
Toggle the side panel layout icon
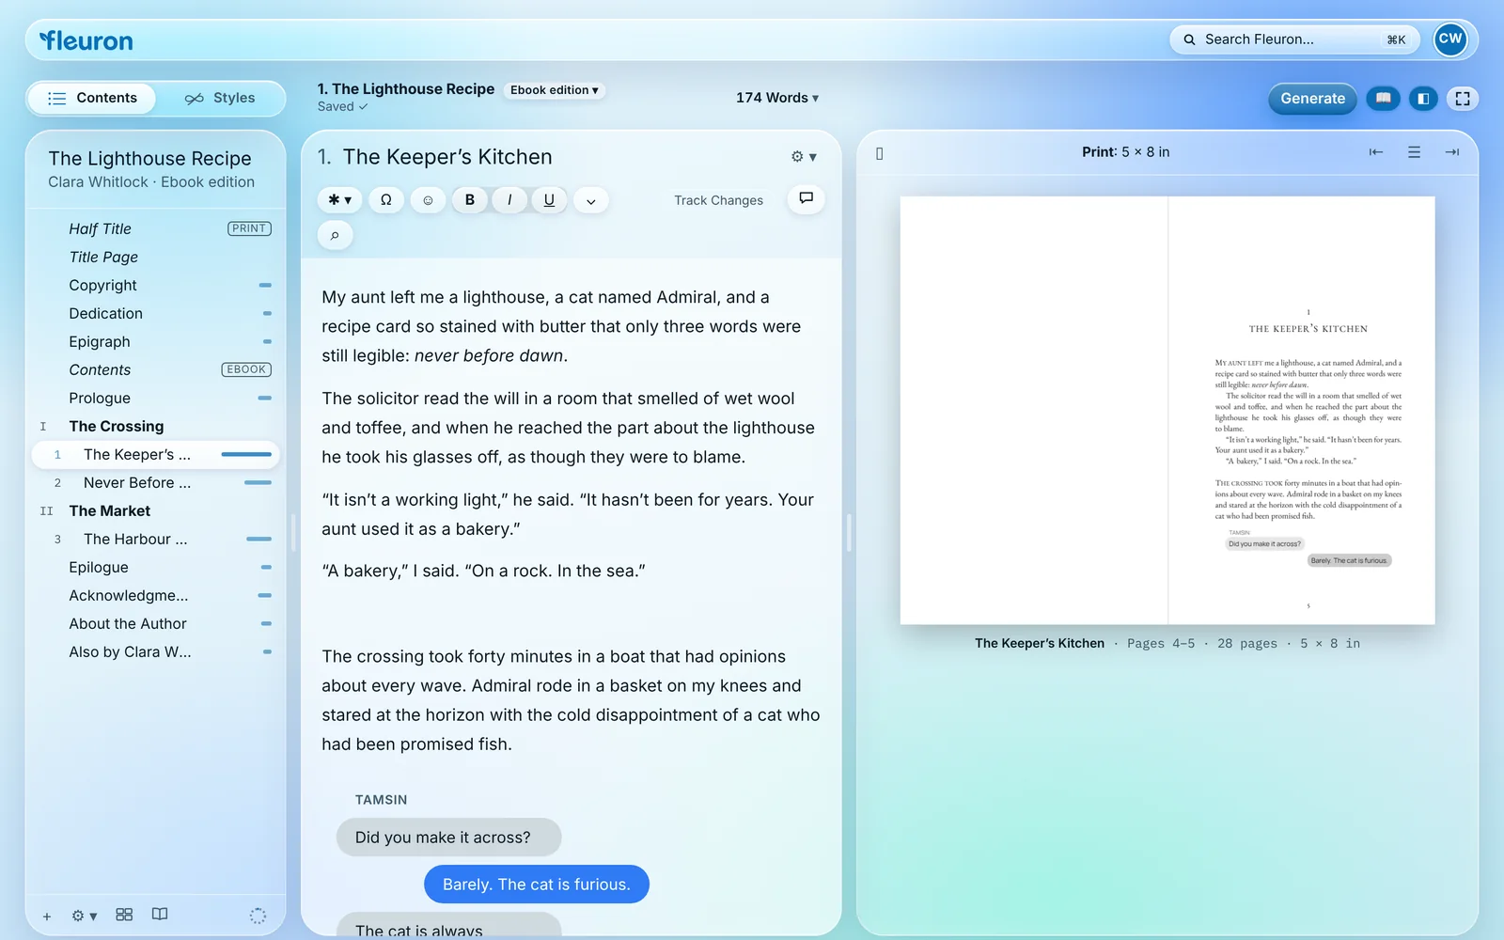(x=1423, y=98)
